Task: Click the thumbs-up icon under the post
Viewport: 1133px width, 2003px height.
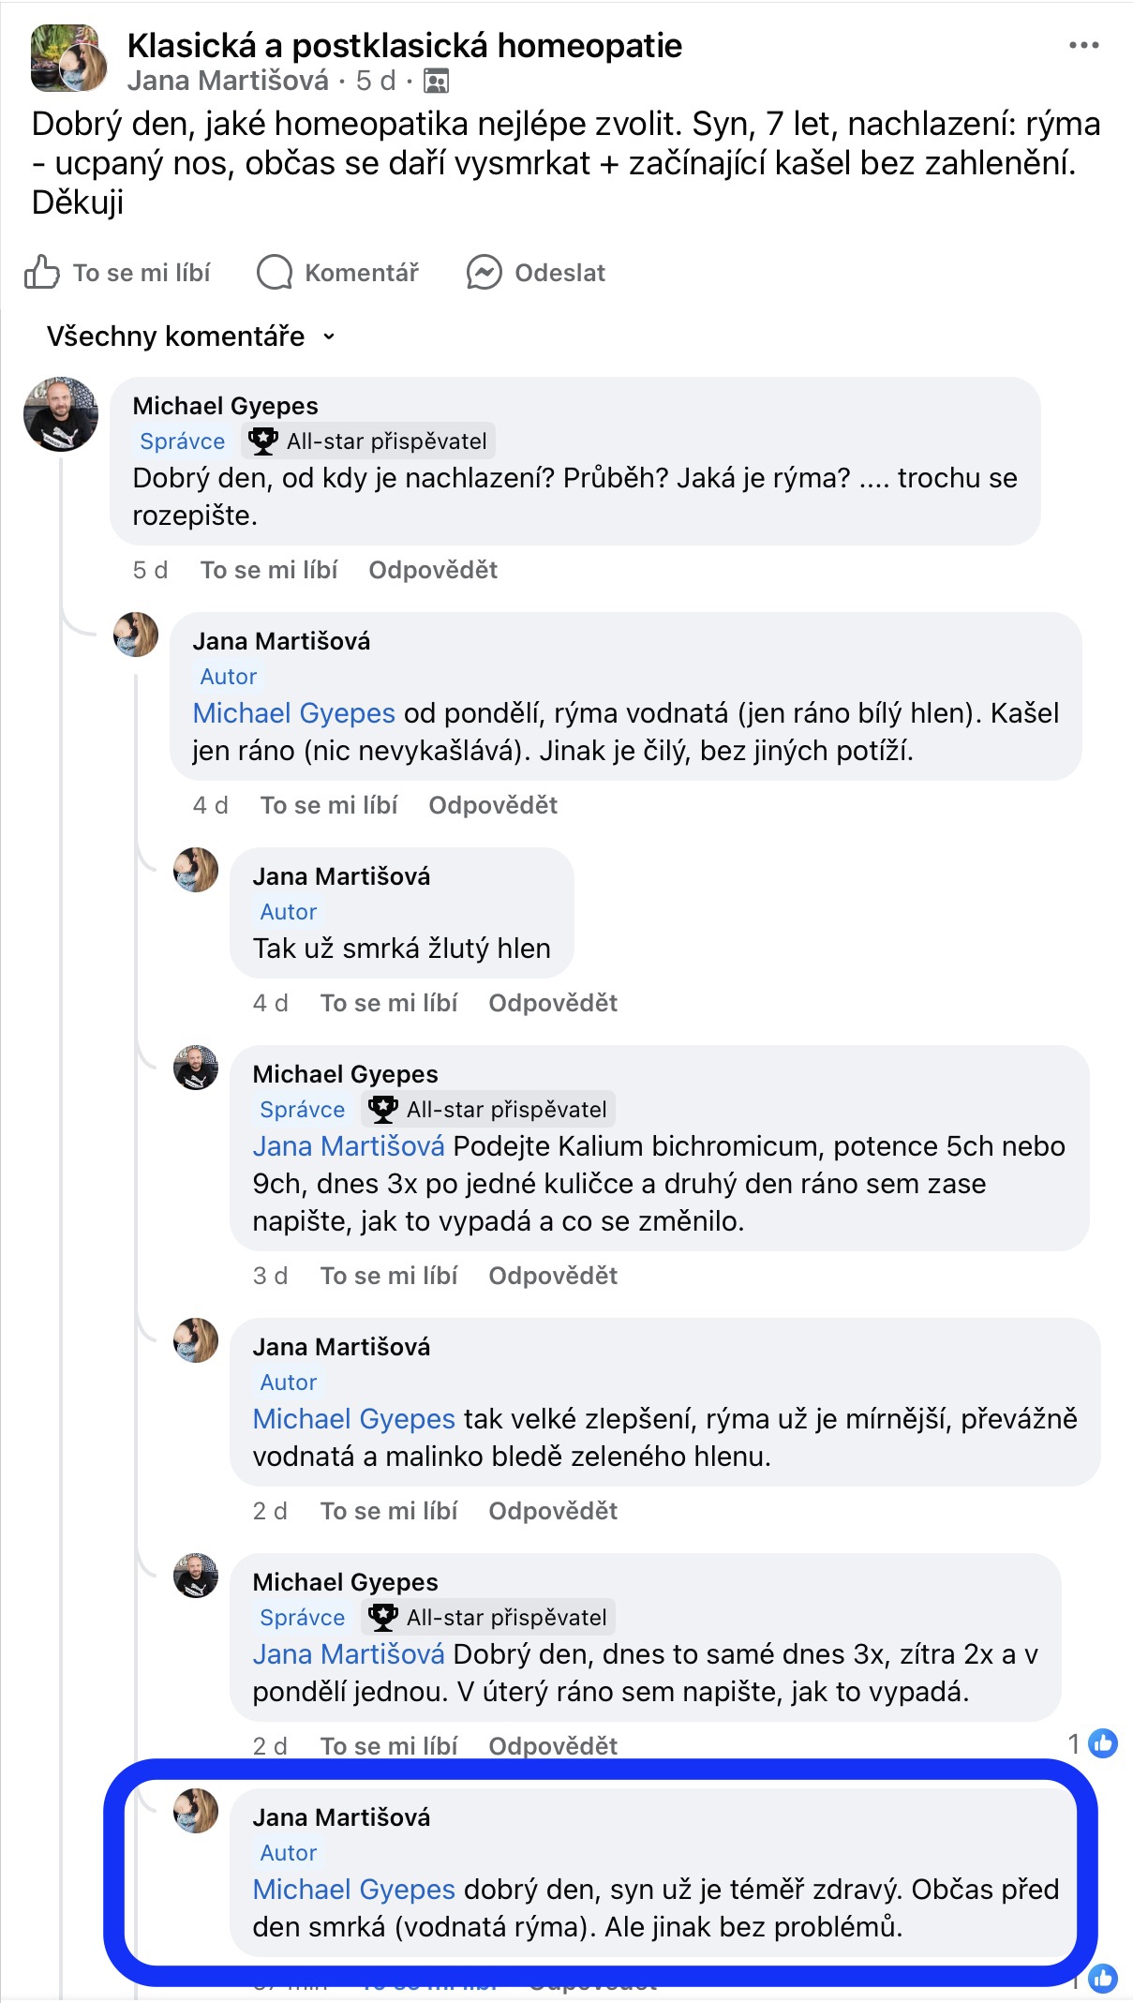Action: click(42, 273)
